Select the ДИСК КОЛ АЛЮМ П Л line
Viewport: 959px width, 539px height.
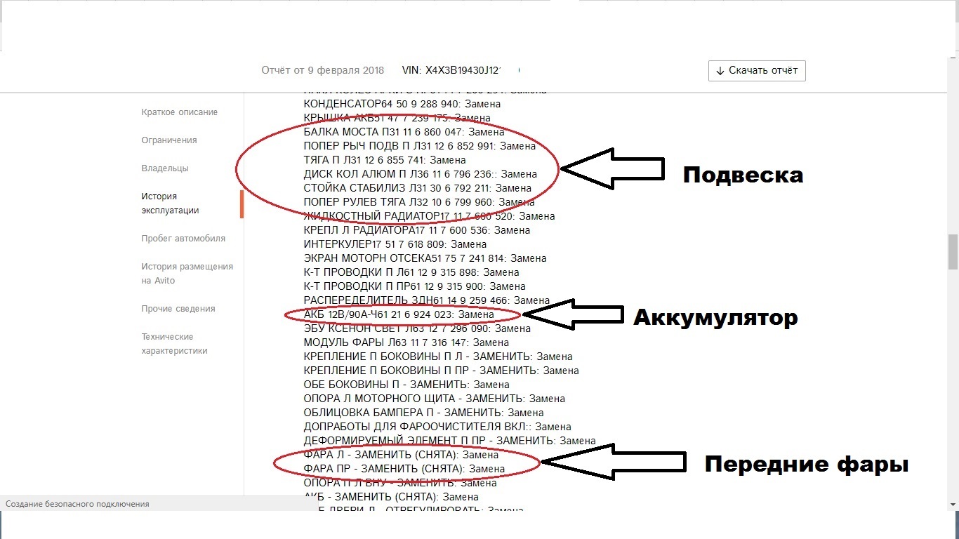[420, 174]
